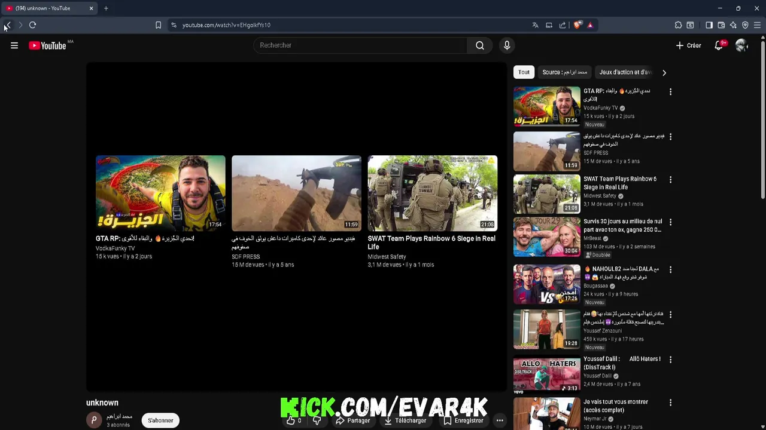Screen dimensions: 766x430
Task: Open options for MrBeast sidebar video
Action: click(x=670, y=222)
